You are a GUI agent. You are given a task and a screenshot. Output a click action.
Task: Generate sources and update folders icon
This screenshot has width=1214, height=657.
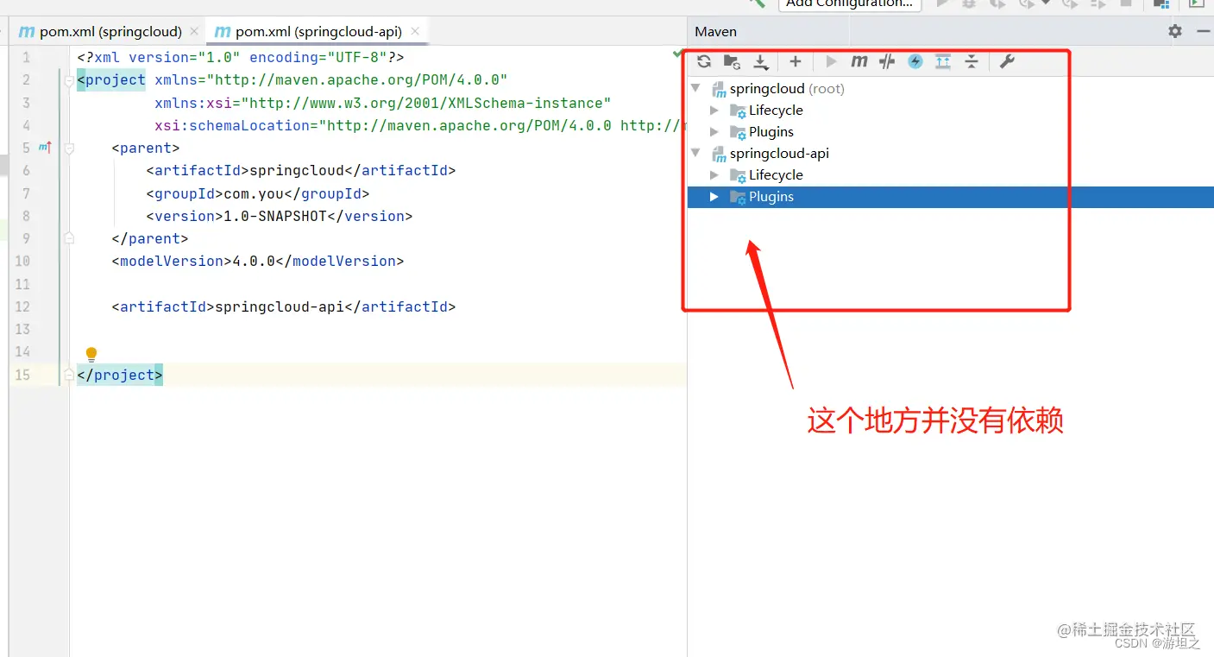click(x=732, y=61)
